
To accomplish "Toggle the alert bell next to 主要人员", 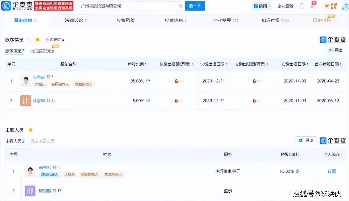I will [x=31, y=130].
